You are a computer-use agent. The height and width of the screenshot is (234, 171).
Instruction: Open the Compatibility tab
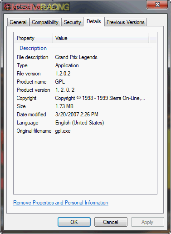[45, 22]
